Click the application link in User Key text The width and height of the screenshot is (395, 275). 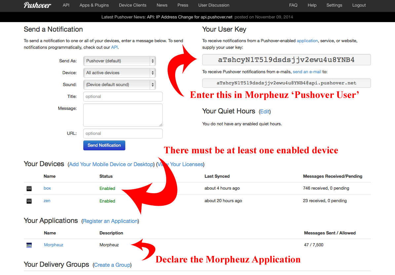click(x=307, y=41)
